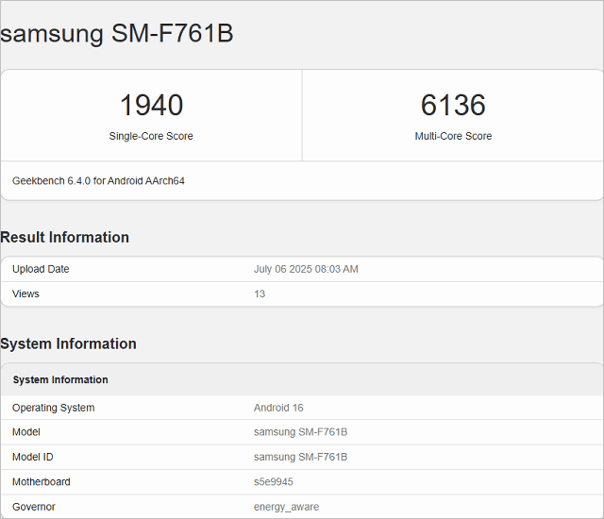Screen dimensions: 604x519
Task: Click the Upload Date row label
Action: pos(41,269)
